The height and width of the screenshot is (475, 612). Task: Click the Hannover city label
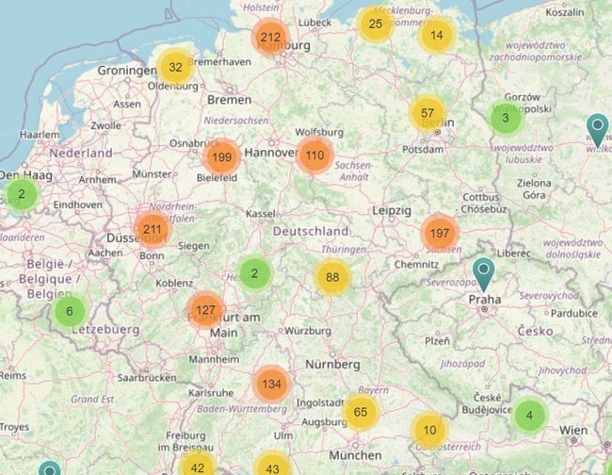point(272,153)
